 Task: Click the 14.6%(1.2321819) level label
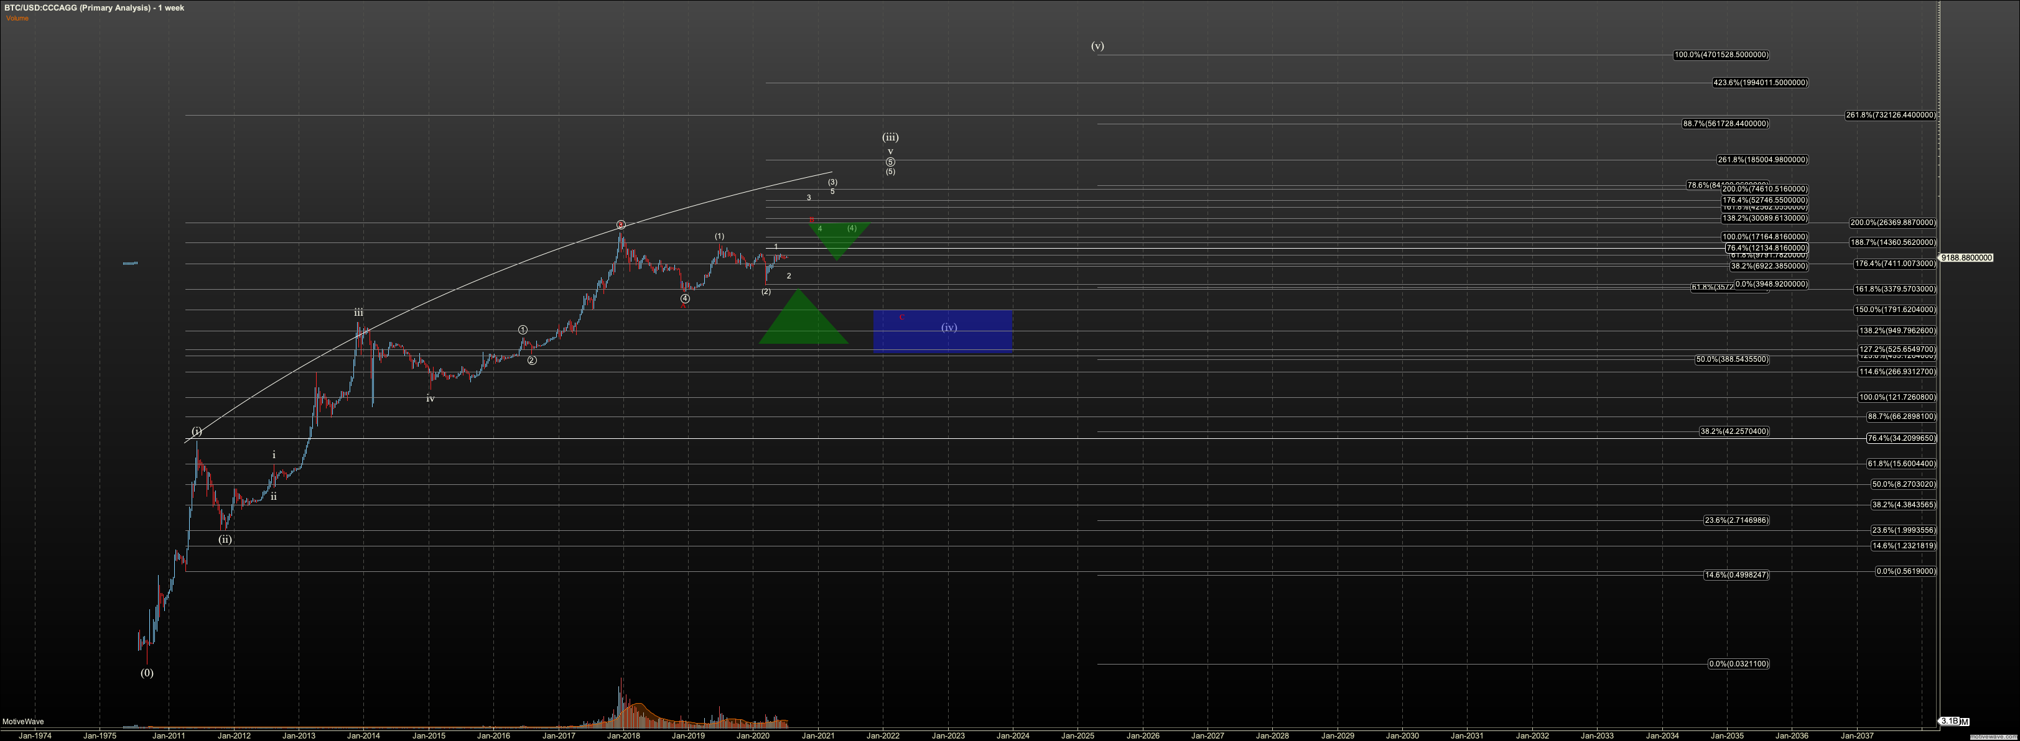[1903, 546]
